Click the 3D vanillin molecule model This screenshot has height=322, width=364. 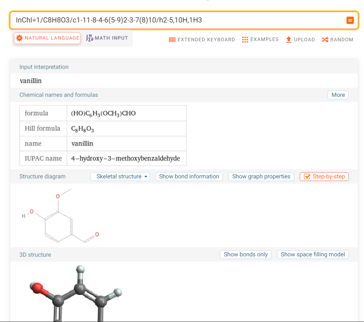(x=78, y=292)
